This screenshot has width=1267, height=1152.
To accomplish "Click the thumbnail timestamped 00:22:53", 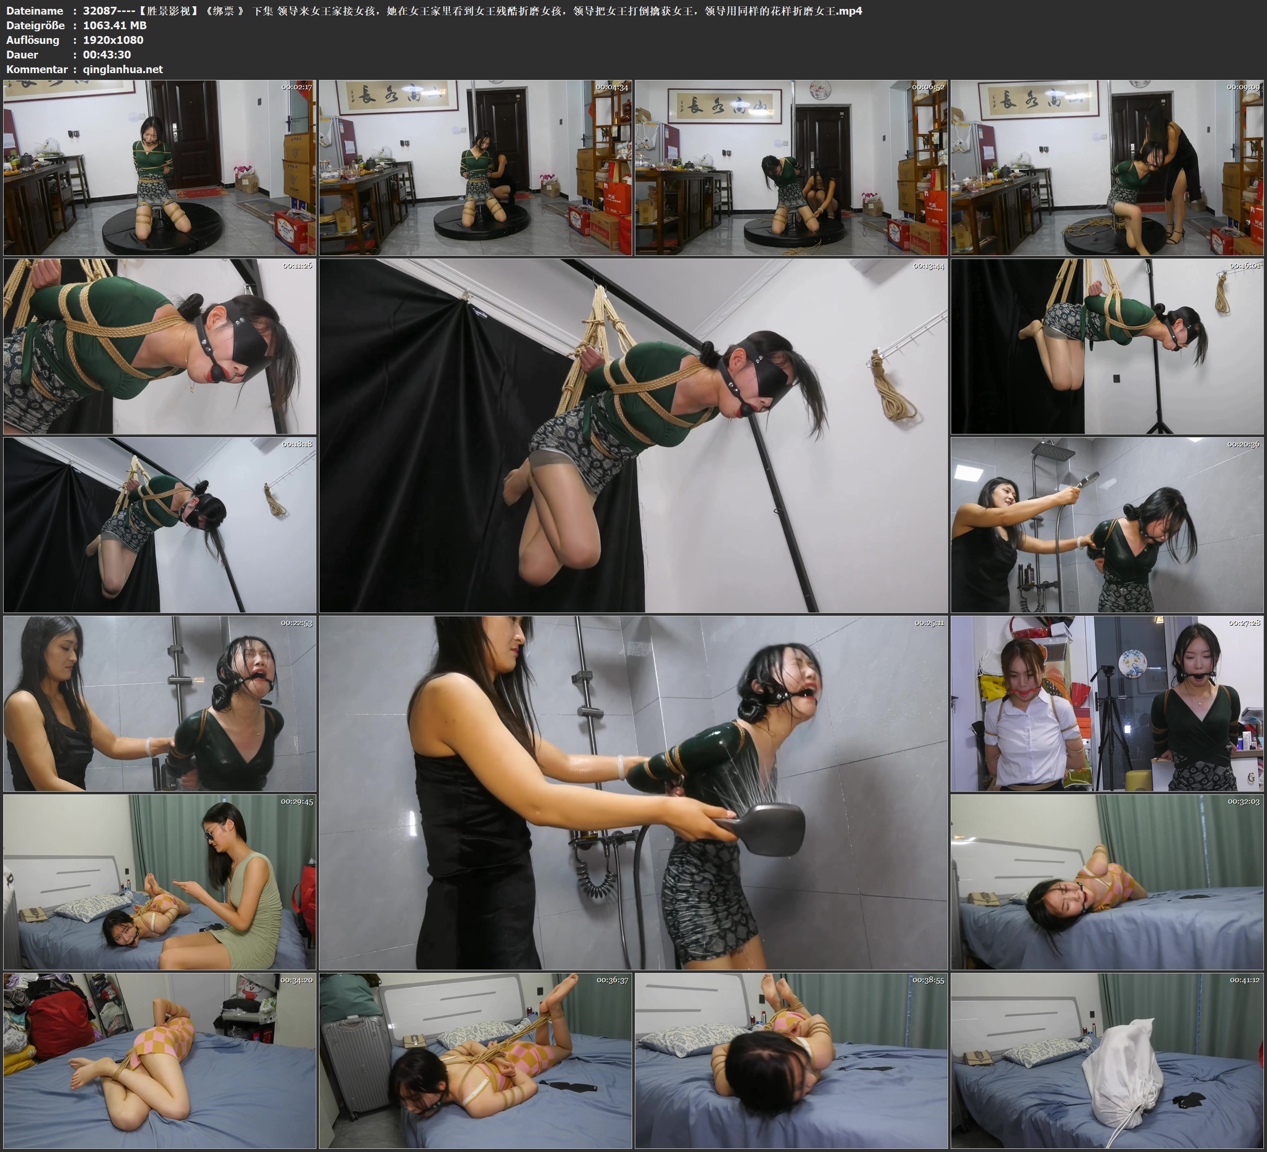I will click(160, 703).
